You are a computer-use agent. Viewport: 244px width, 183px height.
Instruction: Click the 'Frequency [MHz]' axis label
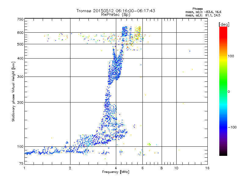point(116,172)
